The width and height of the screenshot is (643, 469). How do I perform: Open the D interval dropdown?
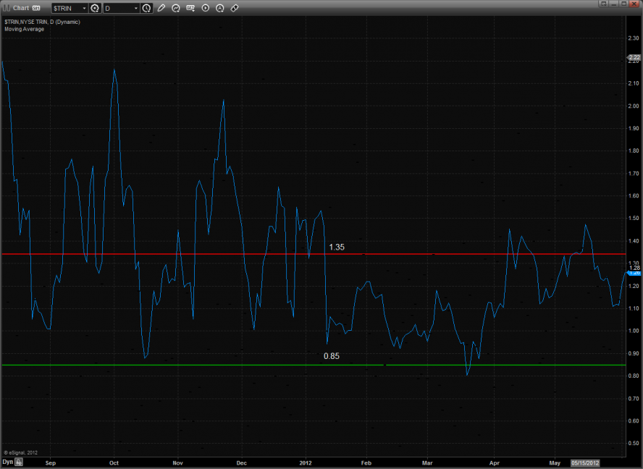[x=135, y=8]
